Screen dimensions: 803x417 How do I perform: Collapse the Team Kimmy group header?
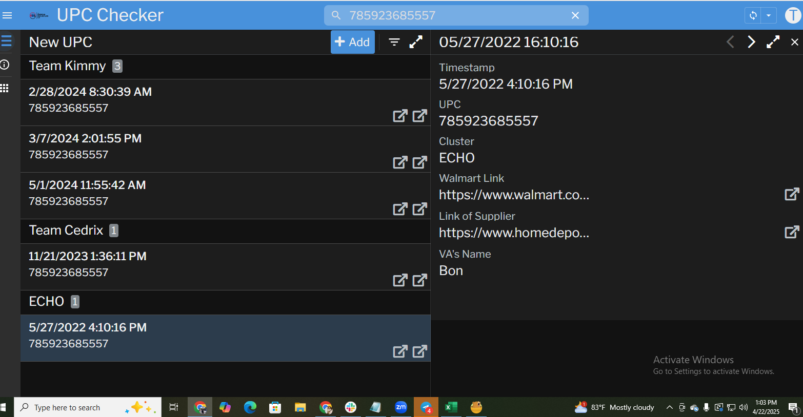[68, 66]
